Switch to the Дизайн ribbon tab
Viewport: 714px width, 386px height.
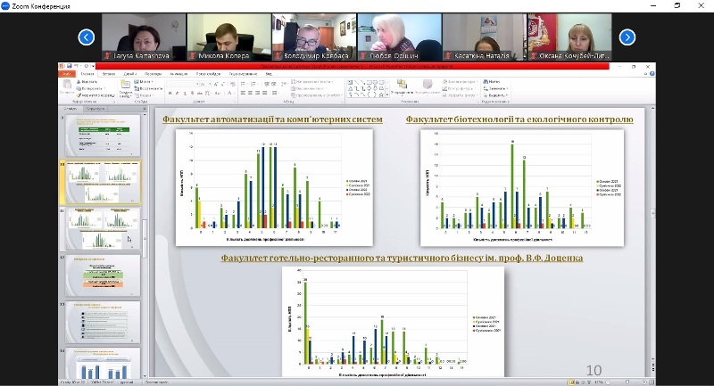click(x=129, y=74)
